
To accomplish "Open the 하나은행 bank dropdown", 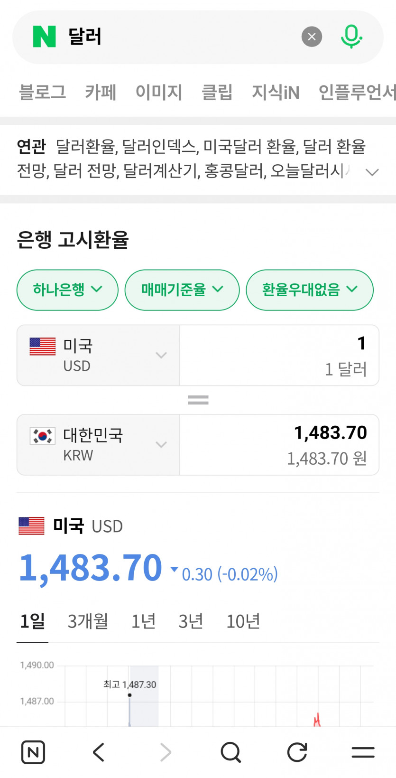I will (67, 290).
